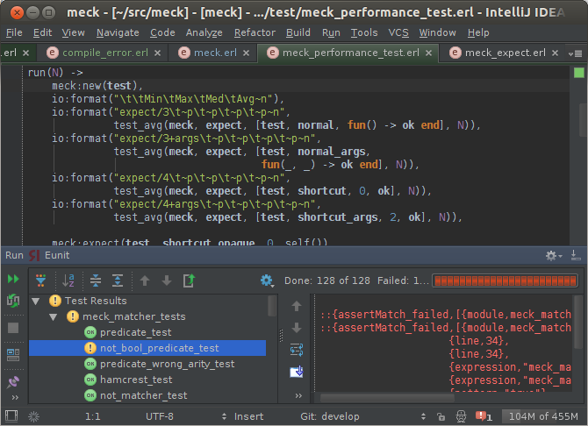Close the meck.erl tab
Screen dimensions: 588x426
246,53
